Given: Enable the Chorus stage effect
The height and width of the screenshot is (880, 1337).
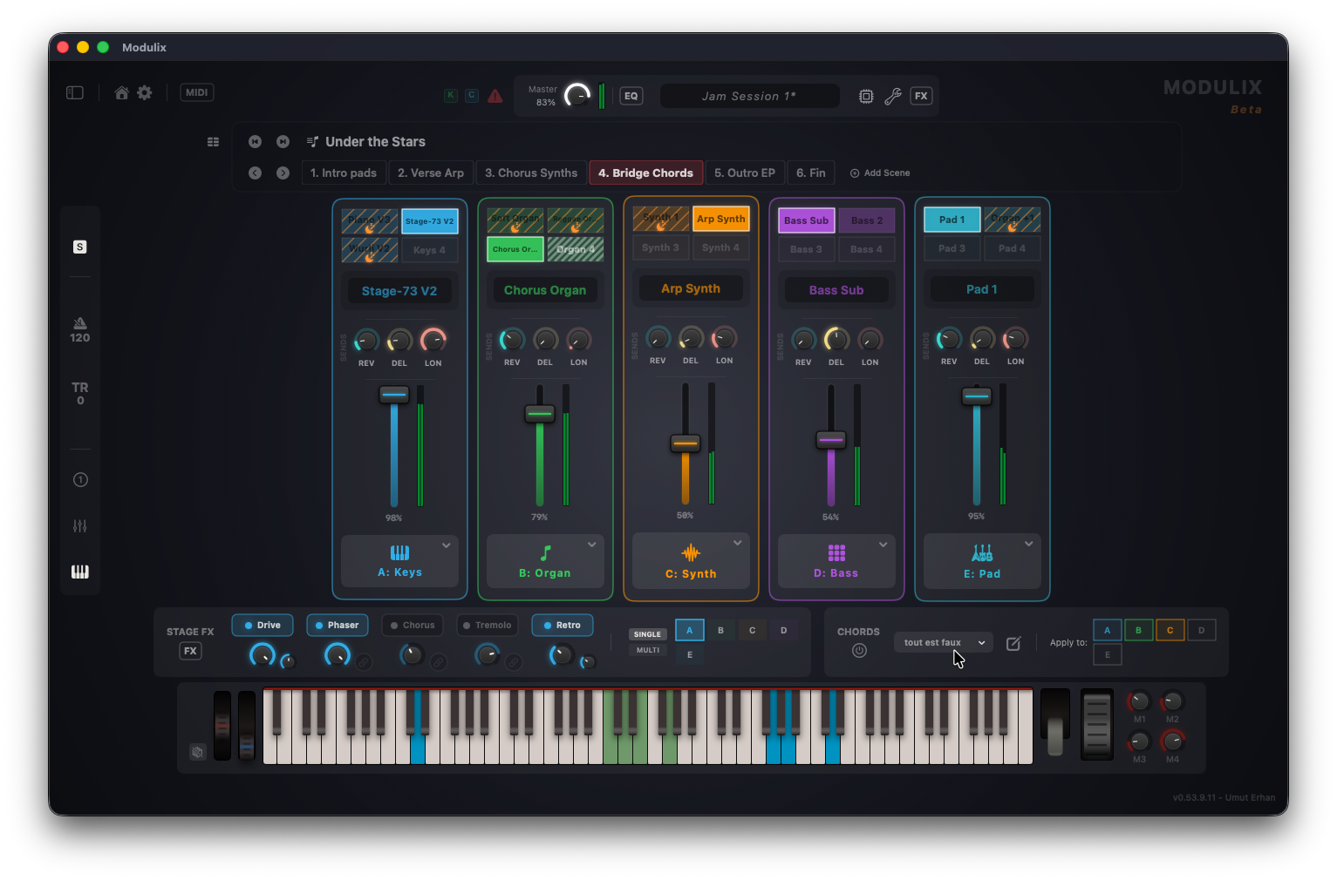Looking at the screenshot, I should click(x=413, y=625).
